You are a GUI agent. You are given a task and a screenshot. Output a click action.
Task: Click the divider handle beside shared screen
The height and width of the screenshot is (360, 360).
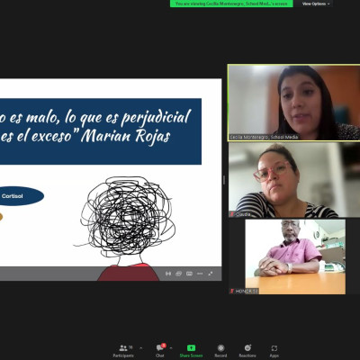[x=224, y=180]
